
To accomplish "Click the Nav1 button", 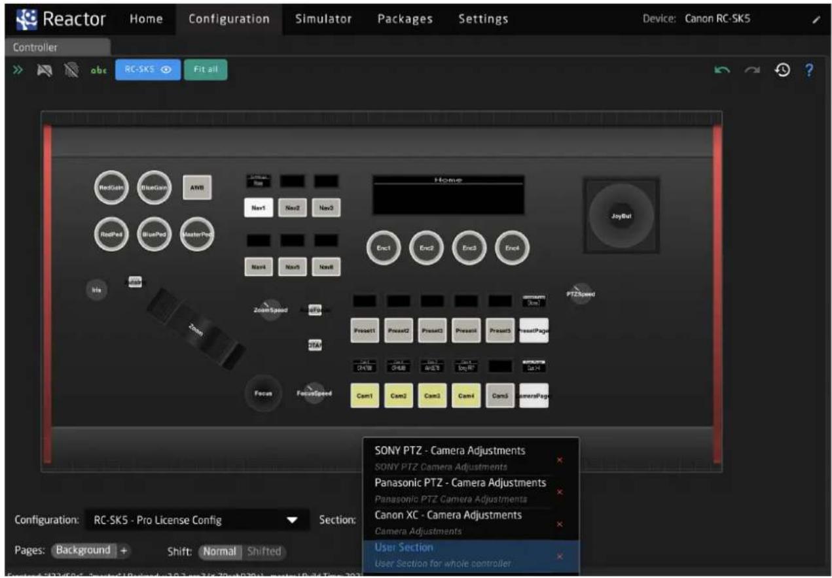I will pyautogui.click(x=258, y=207).
